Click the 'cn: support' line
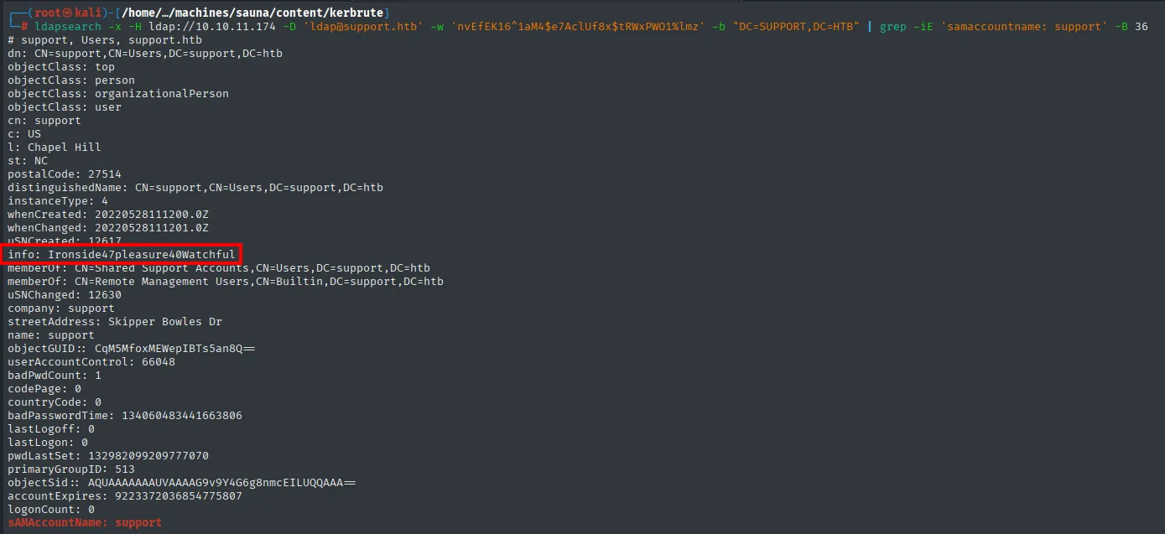Image resolution: width=1165 pixels, height=534 pixels. tap(44, 121)
